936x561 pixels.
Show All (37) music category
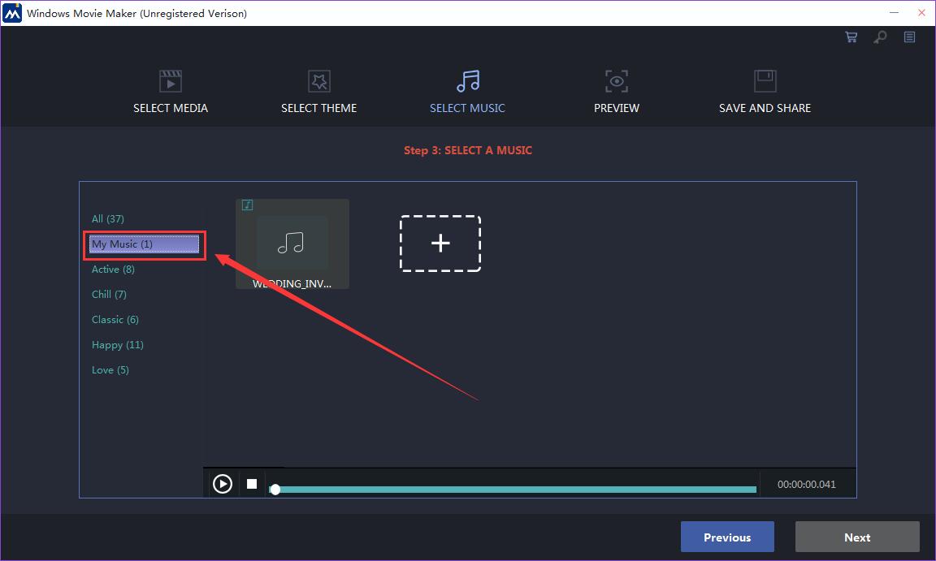(x=108, y=218)
